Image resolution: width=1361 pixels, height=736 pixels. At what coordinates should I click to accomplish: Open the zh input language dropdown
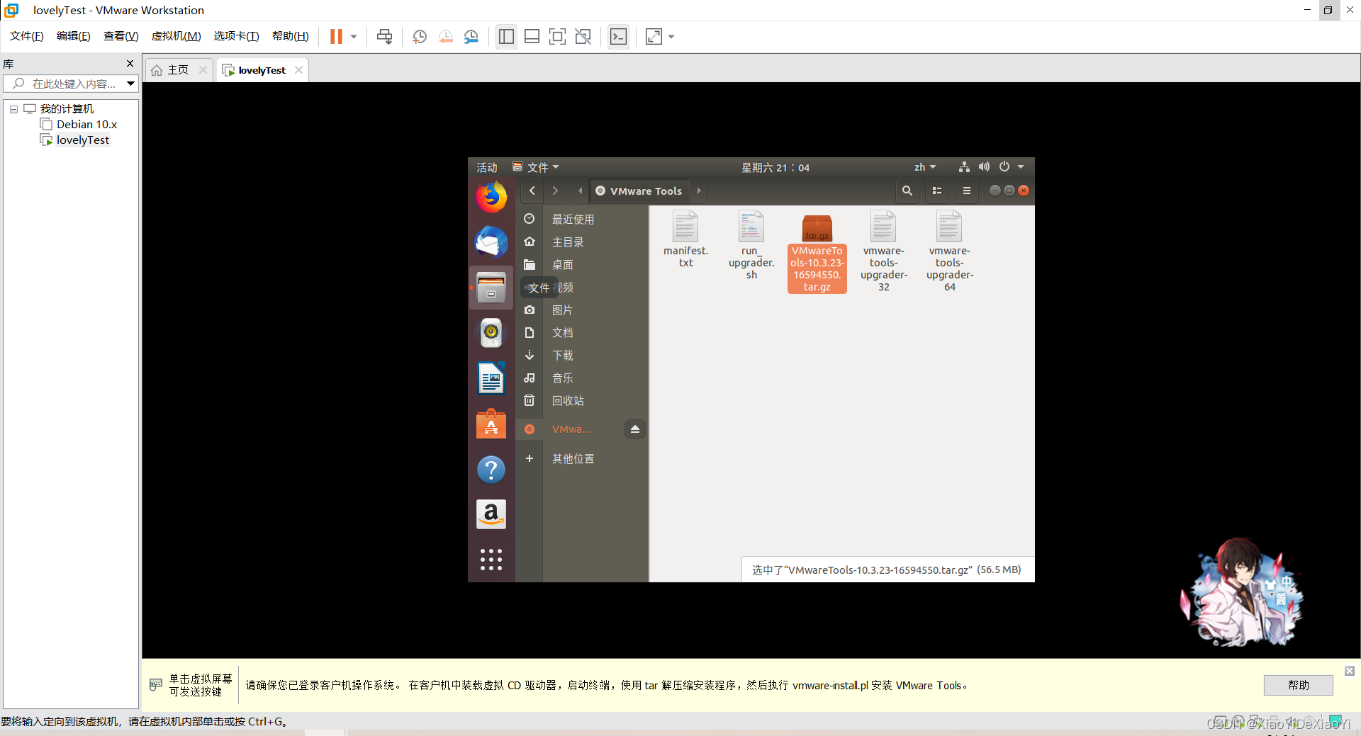click(x=925, y=167)
